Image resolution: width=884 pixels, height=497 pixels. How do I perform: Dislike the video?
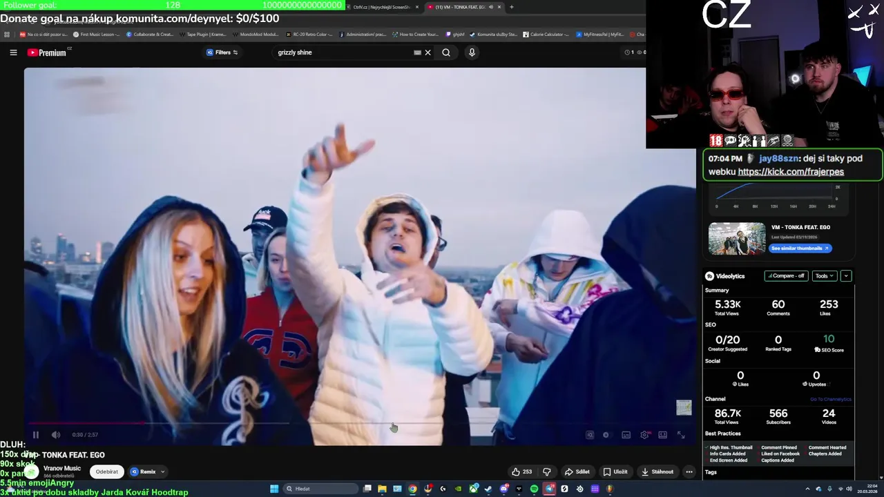pos(547,472)
